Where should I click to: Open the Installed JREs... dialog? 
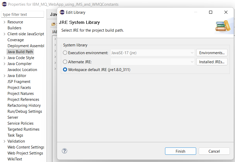212,62
